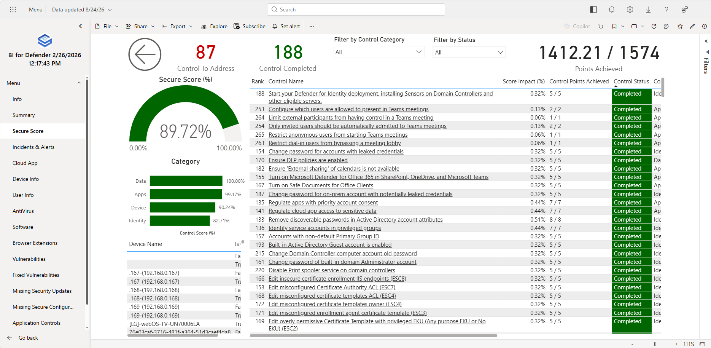Select the Identity category bar

[180, 221]
